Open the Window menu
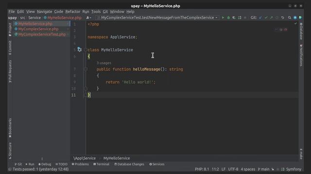Viewport: 311px width, 174px height. click(x=117, y=12)
